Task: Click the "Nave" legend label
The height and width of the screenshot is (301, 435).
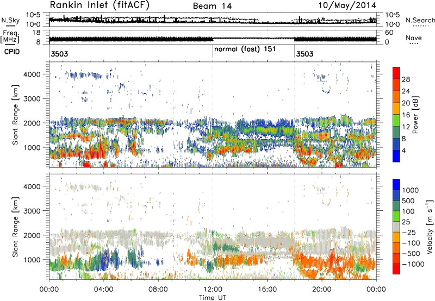Action: [414, 37]
